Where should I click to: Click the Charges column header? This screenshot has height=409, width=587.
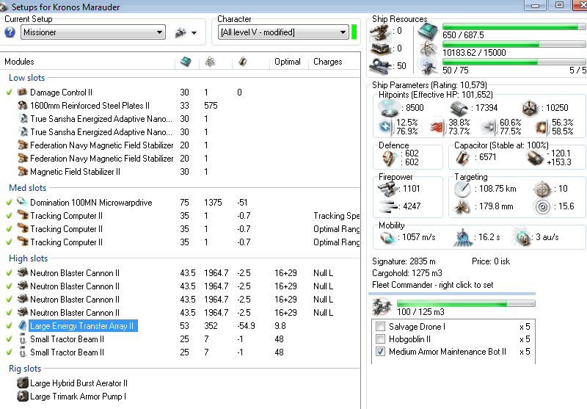point(327,62)
